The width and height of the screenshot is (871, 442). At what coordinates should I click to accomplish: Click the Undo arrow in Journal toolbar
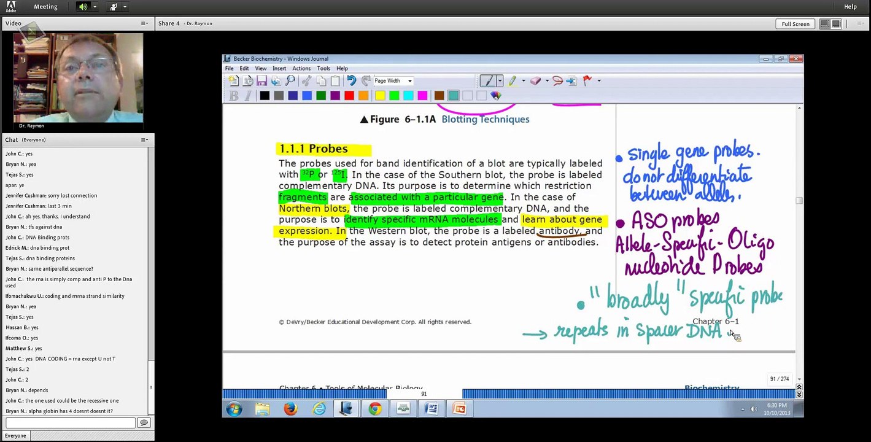pyautogui.click(x=351, y=81)
